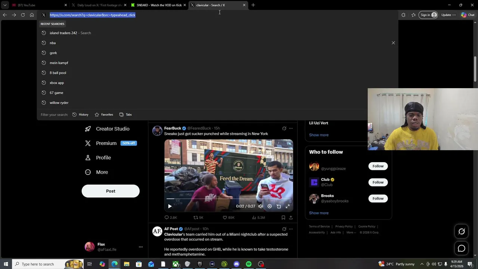Click the browser Sign in button
Screen dimensions: 478x269
pyautogui.click(x=428, y=15)
